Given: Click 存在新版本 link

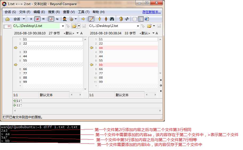Looking at the screenshot, I should coord(151,12).
